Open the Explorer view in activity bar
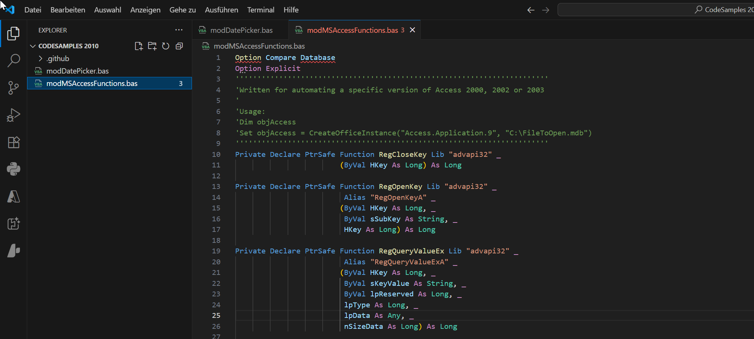Screen dimensions: 754x339 pos(13,34)
